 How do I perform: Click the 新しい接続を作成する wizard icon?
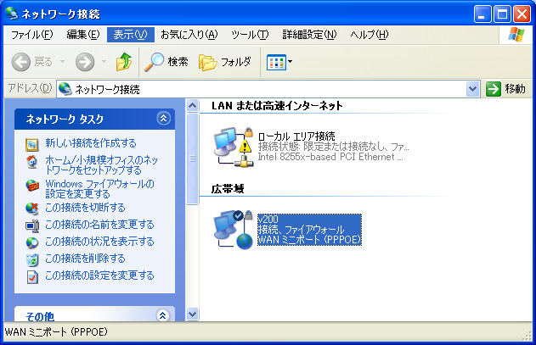coord(32,144)
